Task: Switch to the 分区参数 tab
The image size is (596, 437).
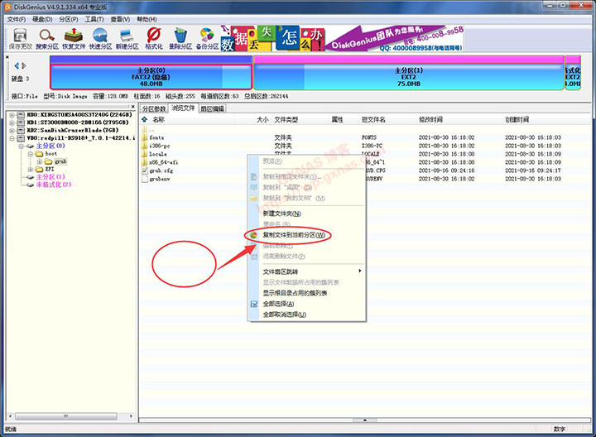Action: pos(154,108)
